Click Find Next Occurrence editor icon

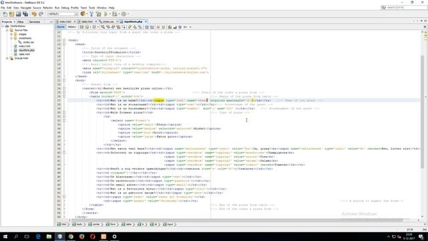[113, 27]
